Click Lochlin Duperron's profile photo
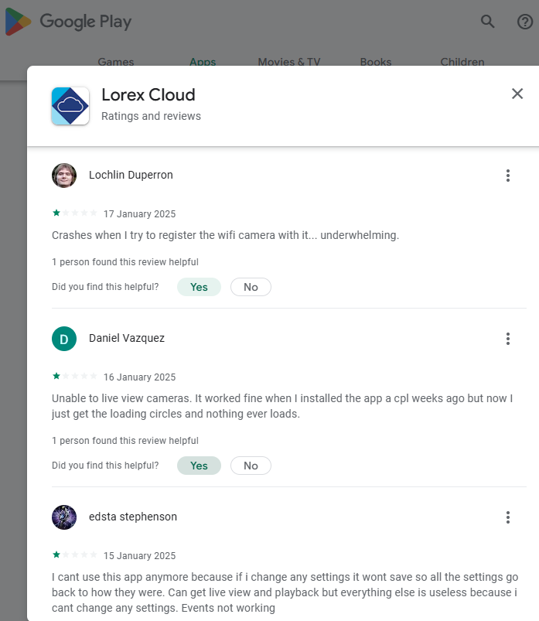 pyautogui.click(x=64, y=176)
